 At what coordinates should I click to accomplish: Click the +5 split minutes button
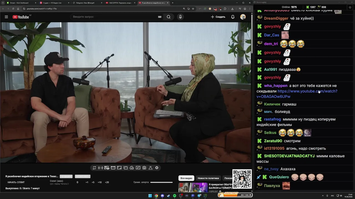(x=93, y=182)
